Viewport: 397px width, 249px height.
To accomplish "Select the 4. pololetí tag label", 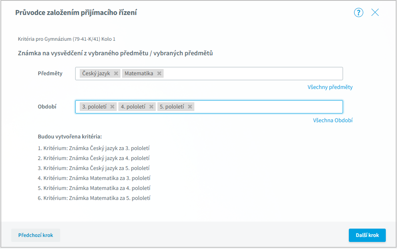I will point(133,107).
